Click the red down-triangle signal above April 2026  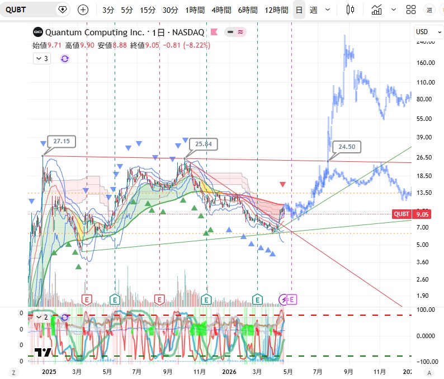click(x=282, y=185)
